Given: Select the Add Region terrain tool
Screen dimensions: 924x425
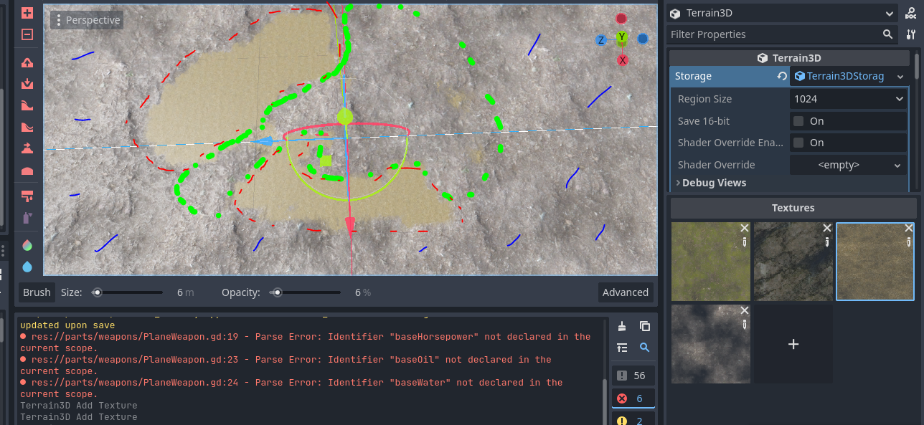Looking at the screenshot, I should point(27,12).
